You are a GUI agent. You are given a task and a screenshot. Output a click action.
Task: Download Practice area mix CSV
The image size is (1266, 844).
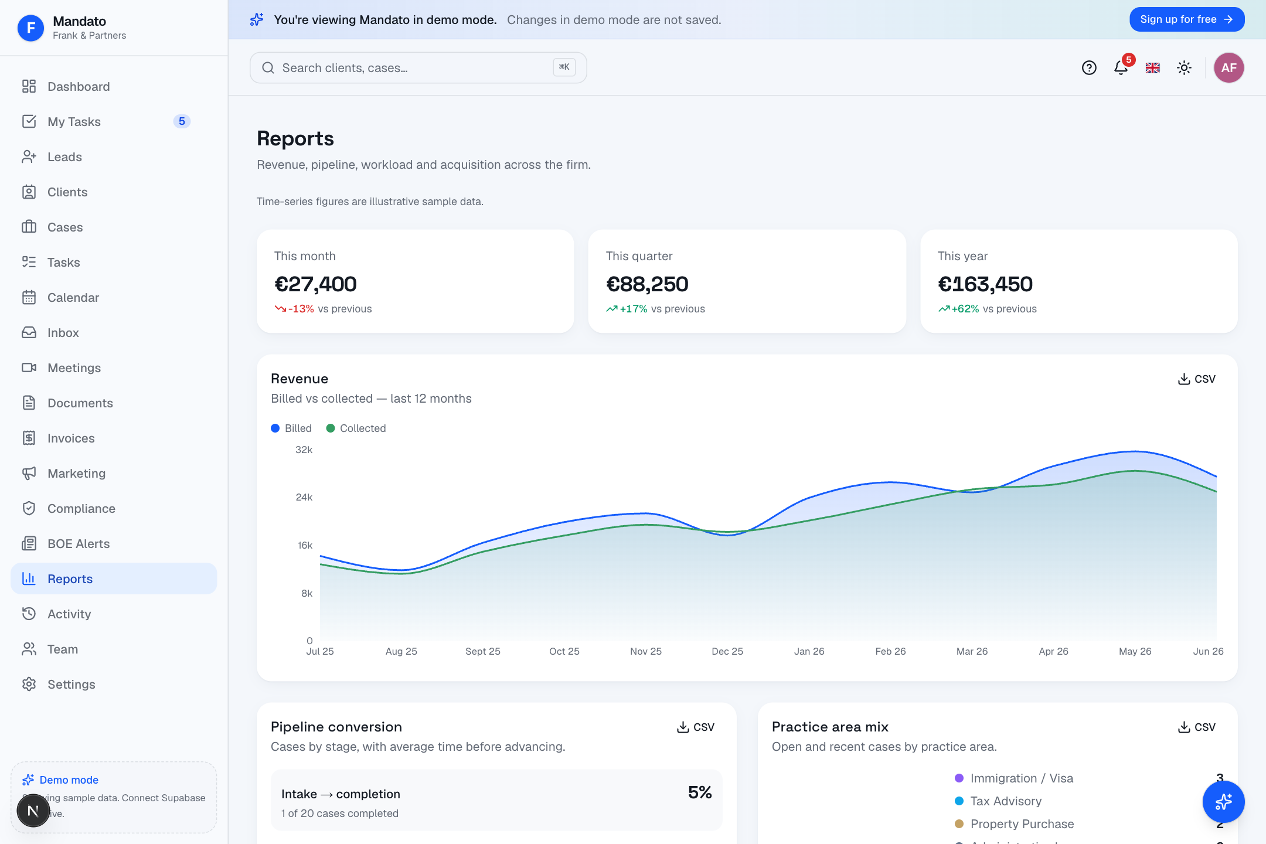click(x=1196, y=727)
